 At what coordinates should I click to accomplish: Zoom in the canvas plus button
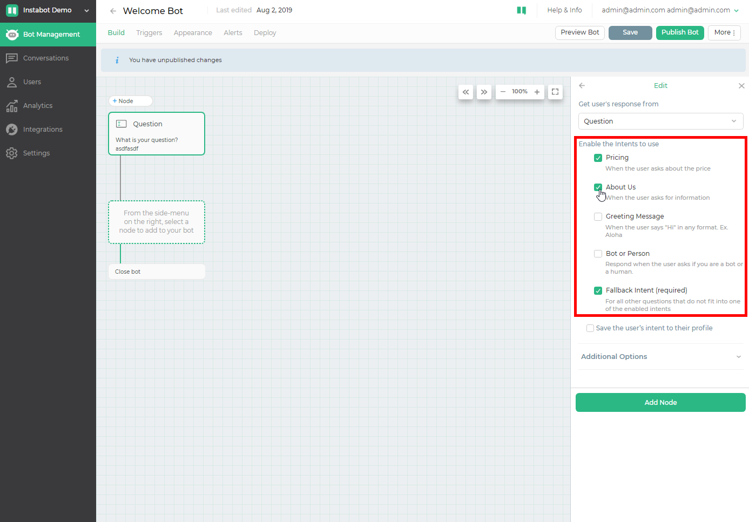pyautogui.click(x=537, y=92)
